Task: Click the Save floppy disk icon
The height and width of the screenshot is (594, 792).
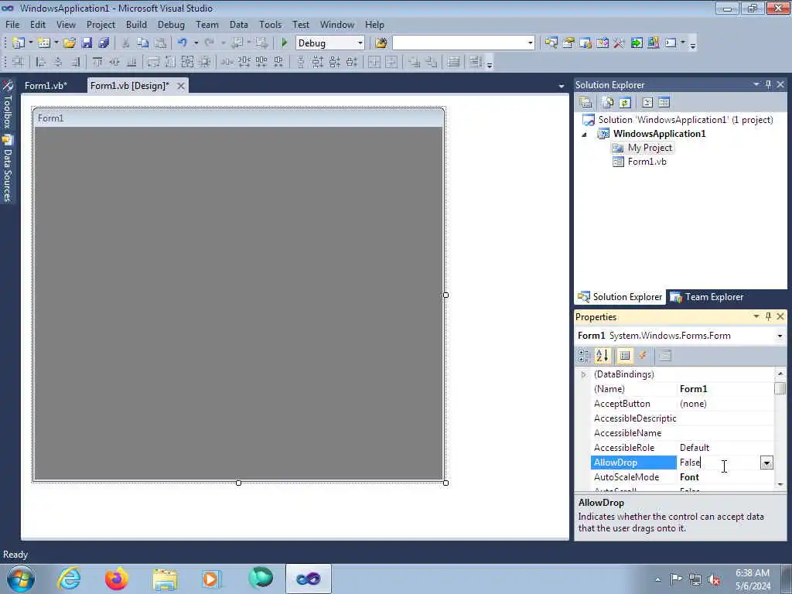Action: pos(87,43)
